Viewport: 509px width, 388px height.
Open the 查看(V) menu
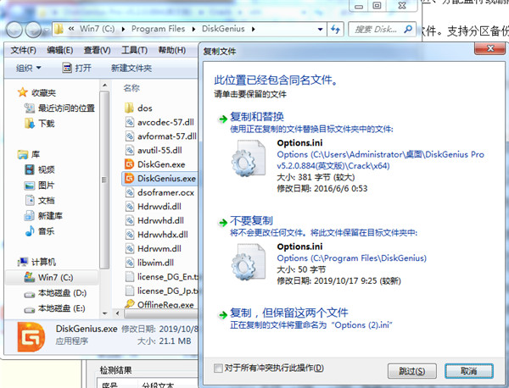[x=97, y=50]
